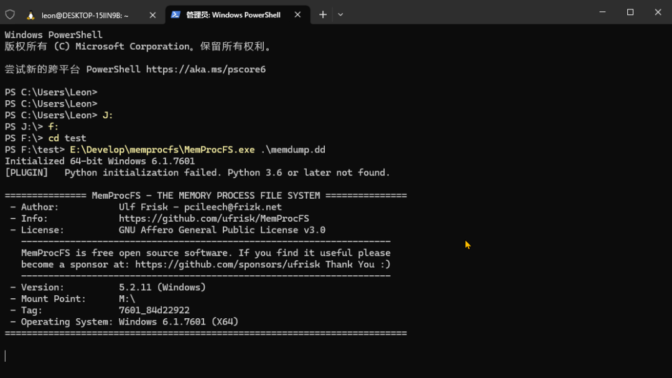
Task: Click the Linux penguin icon on the first tab
Action: tap(30, 16)
